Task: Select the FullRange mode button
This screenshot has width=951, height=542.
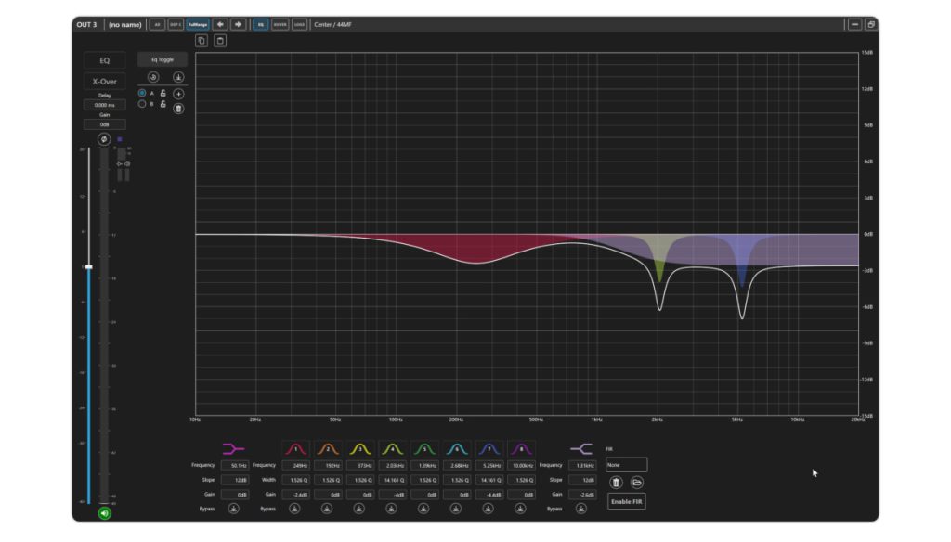Action: pos(198,24)
